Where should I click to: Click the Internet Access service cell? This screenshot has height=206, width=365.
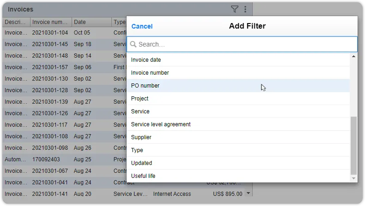tap(172, 194)
